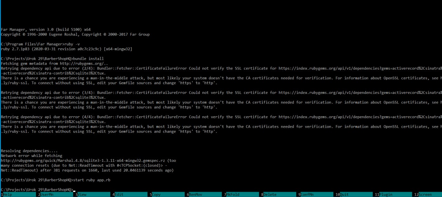Viewport: 442px width, 197px height.
Task: Click the F5 Copy key bar button
Action: pos(168,195)
